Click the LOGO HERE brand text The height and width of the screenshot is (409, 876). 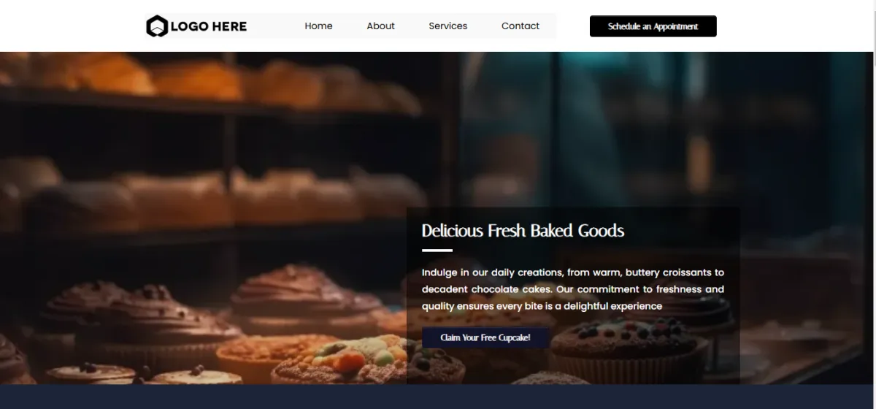209,26
